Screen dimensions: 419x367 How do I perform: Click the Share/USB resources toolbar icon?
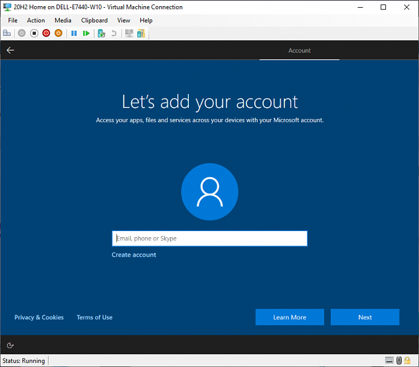[x=141, y=33]
